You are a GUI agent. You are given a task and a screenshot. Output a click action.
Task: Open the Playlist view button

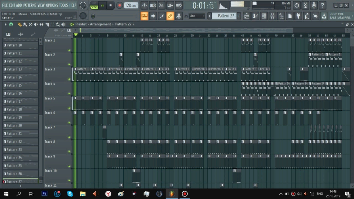[x=247, y=16]
